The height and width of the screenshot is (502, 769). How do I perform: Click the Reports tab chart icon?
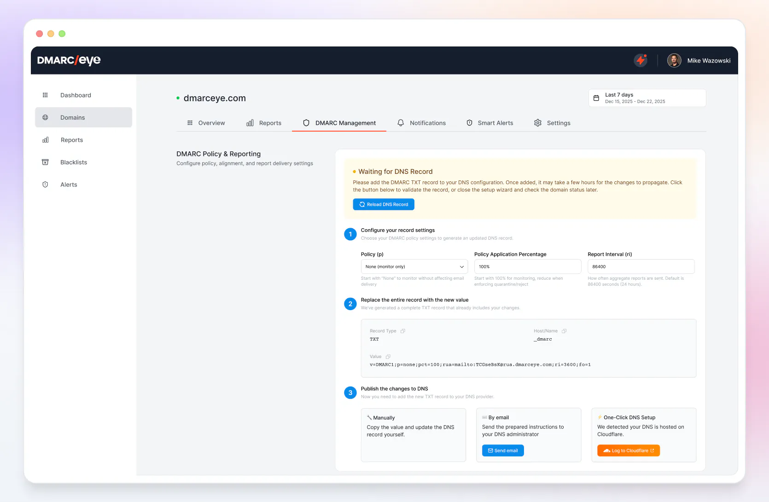pos(250,123)
